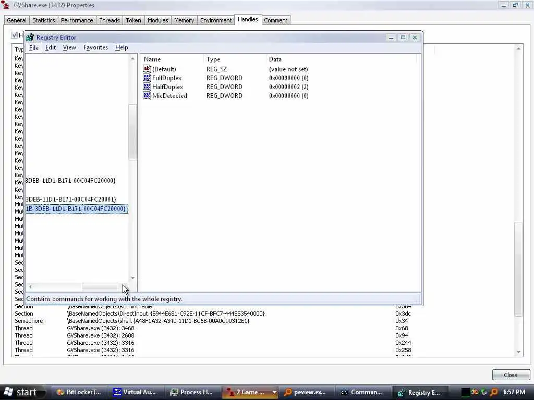The height and width of the screenshot is (400, 534).
Task: Click the Start button
Action: point(21,392)
